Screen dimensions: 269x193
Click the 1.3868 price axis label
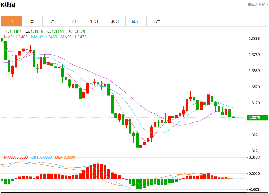pos(254,39)
